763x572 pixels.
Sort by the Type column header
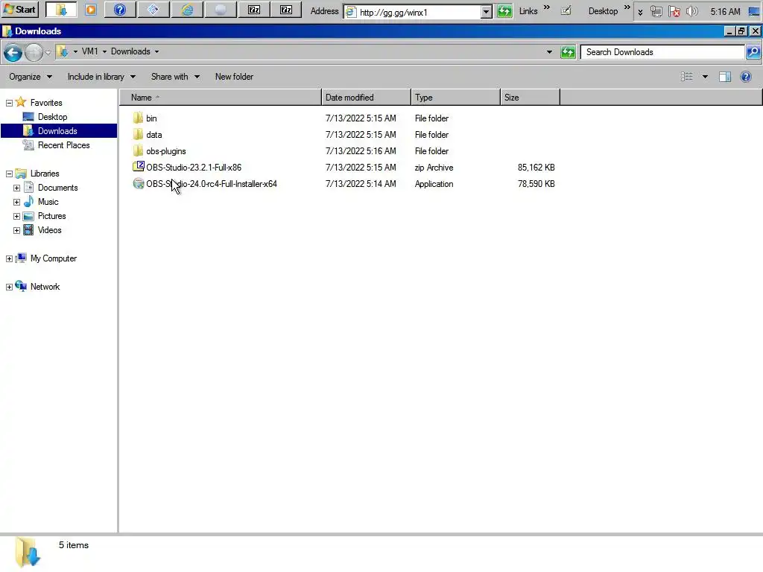point(455,98)
